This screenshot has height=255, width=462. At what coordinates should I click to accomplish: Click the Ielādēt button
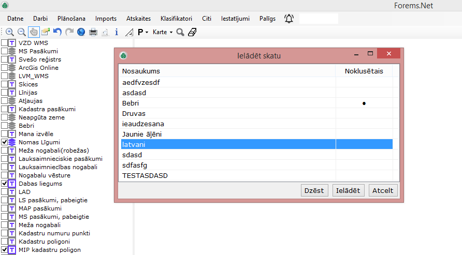(x=349, y=190)
